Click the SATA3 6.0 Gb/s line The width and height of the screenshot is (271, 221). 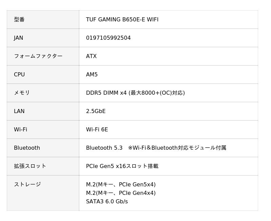(107, 202)
